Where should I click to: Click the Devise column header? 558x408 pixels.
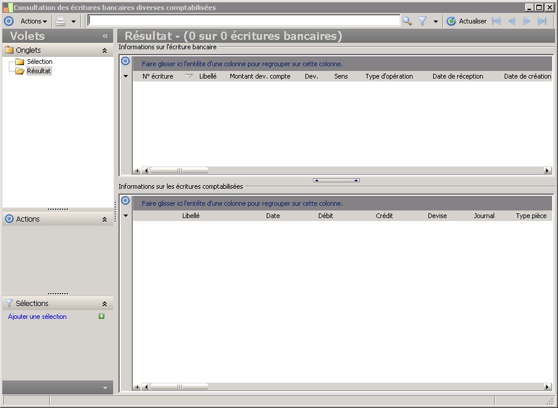point(437,216)
